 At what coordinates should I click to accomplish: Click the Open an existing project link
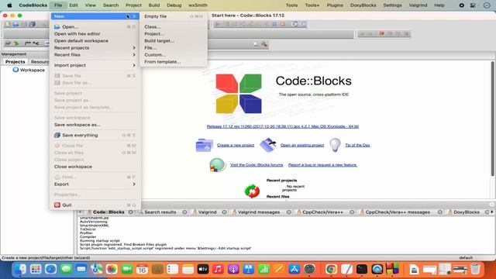pyautogui.click(x=302, y=145)
